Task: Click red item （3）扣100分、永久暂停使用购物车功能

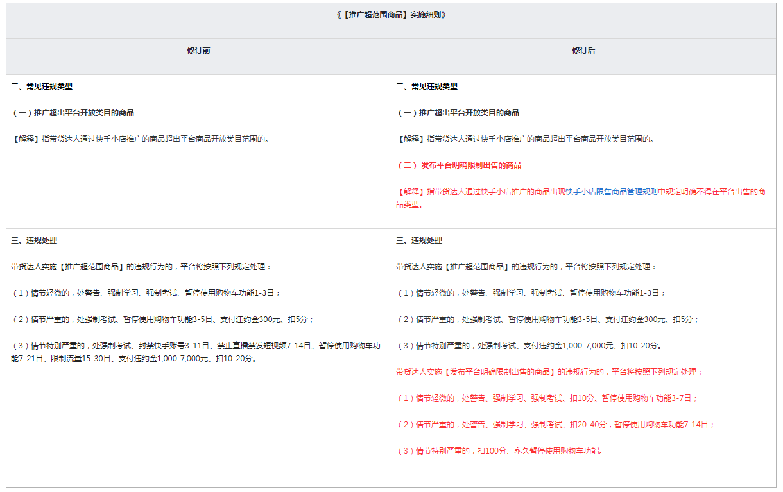Action: (x=499, y=451)
